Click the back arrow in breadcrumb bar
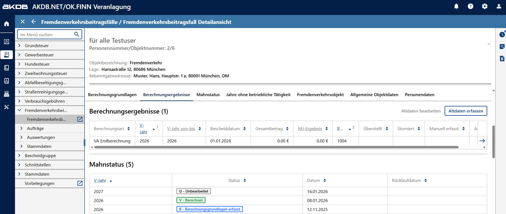Image resolution: width=506 pixels, height=214 pixels. point(34,22)
